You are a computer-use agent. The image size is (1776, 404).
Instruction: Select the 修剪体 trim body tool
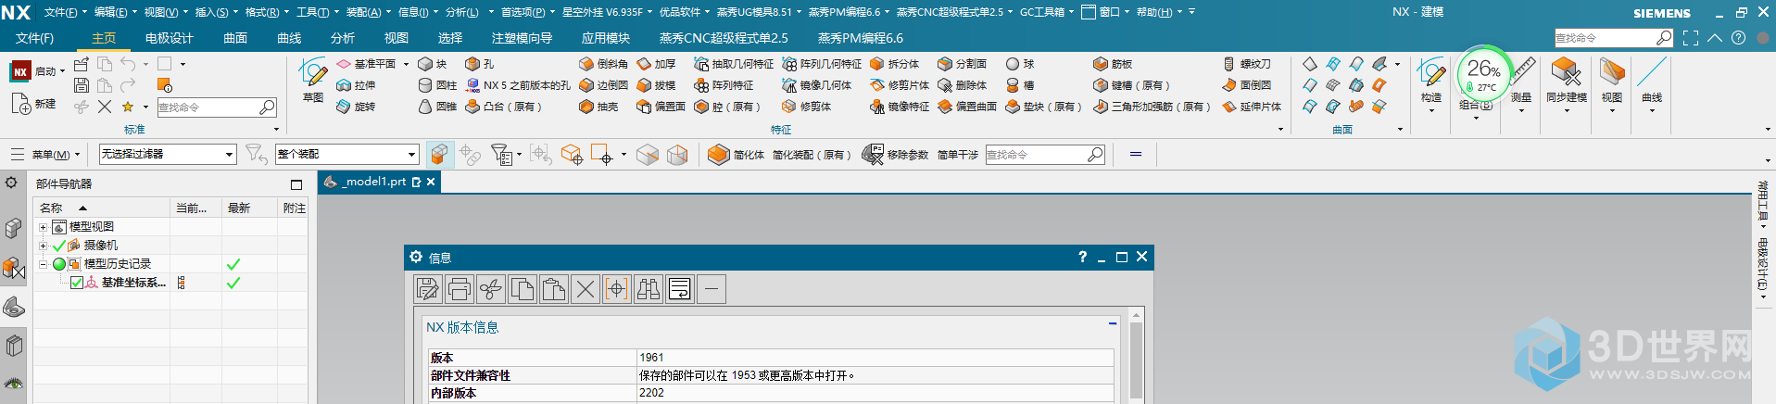(x=806, y=107)
